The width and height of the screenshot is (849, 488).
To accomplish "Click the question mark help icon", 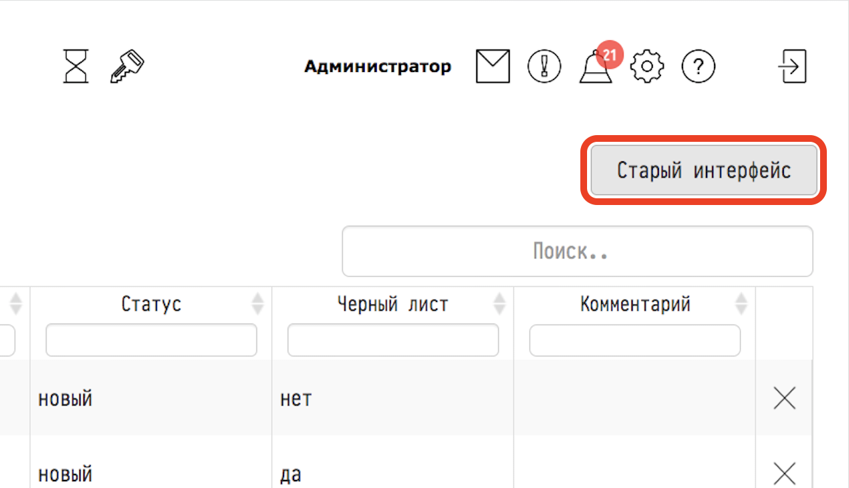I will pos(699,67).
